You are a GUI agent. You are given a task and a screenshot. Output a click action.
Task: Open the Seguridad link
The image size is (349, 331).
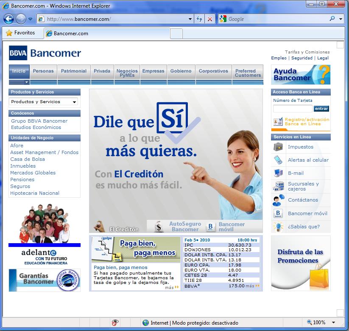click(302, 58)
